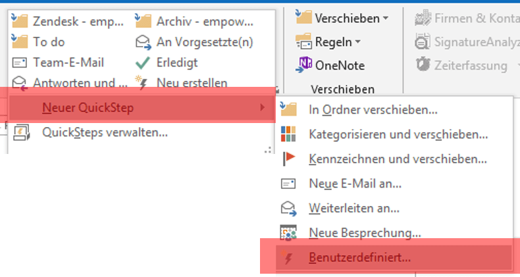Choose Kennzeichnen und verschieben... item
Viewport: 520px width, 277px height.
click(x=398, y=159)
